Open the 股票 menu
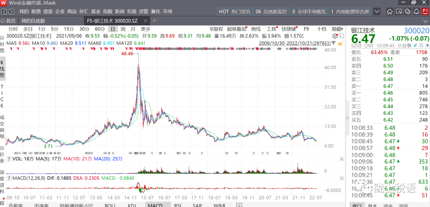The width and height of the screenshot is (430, 207). coord(36,12)
